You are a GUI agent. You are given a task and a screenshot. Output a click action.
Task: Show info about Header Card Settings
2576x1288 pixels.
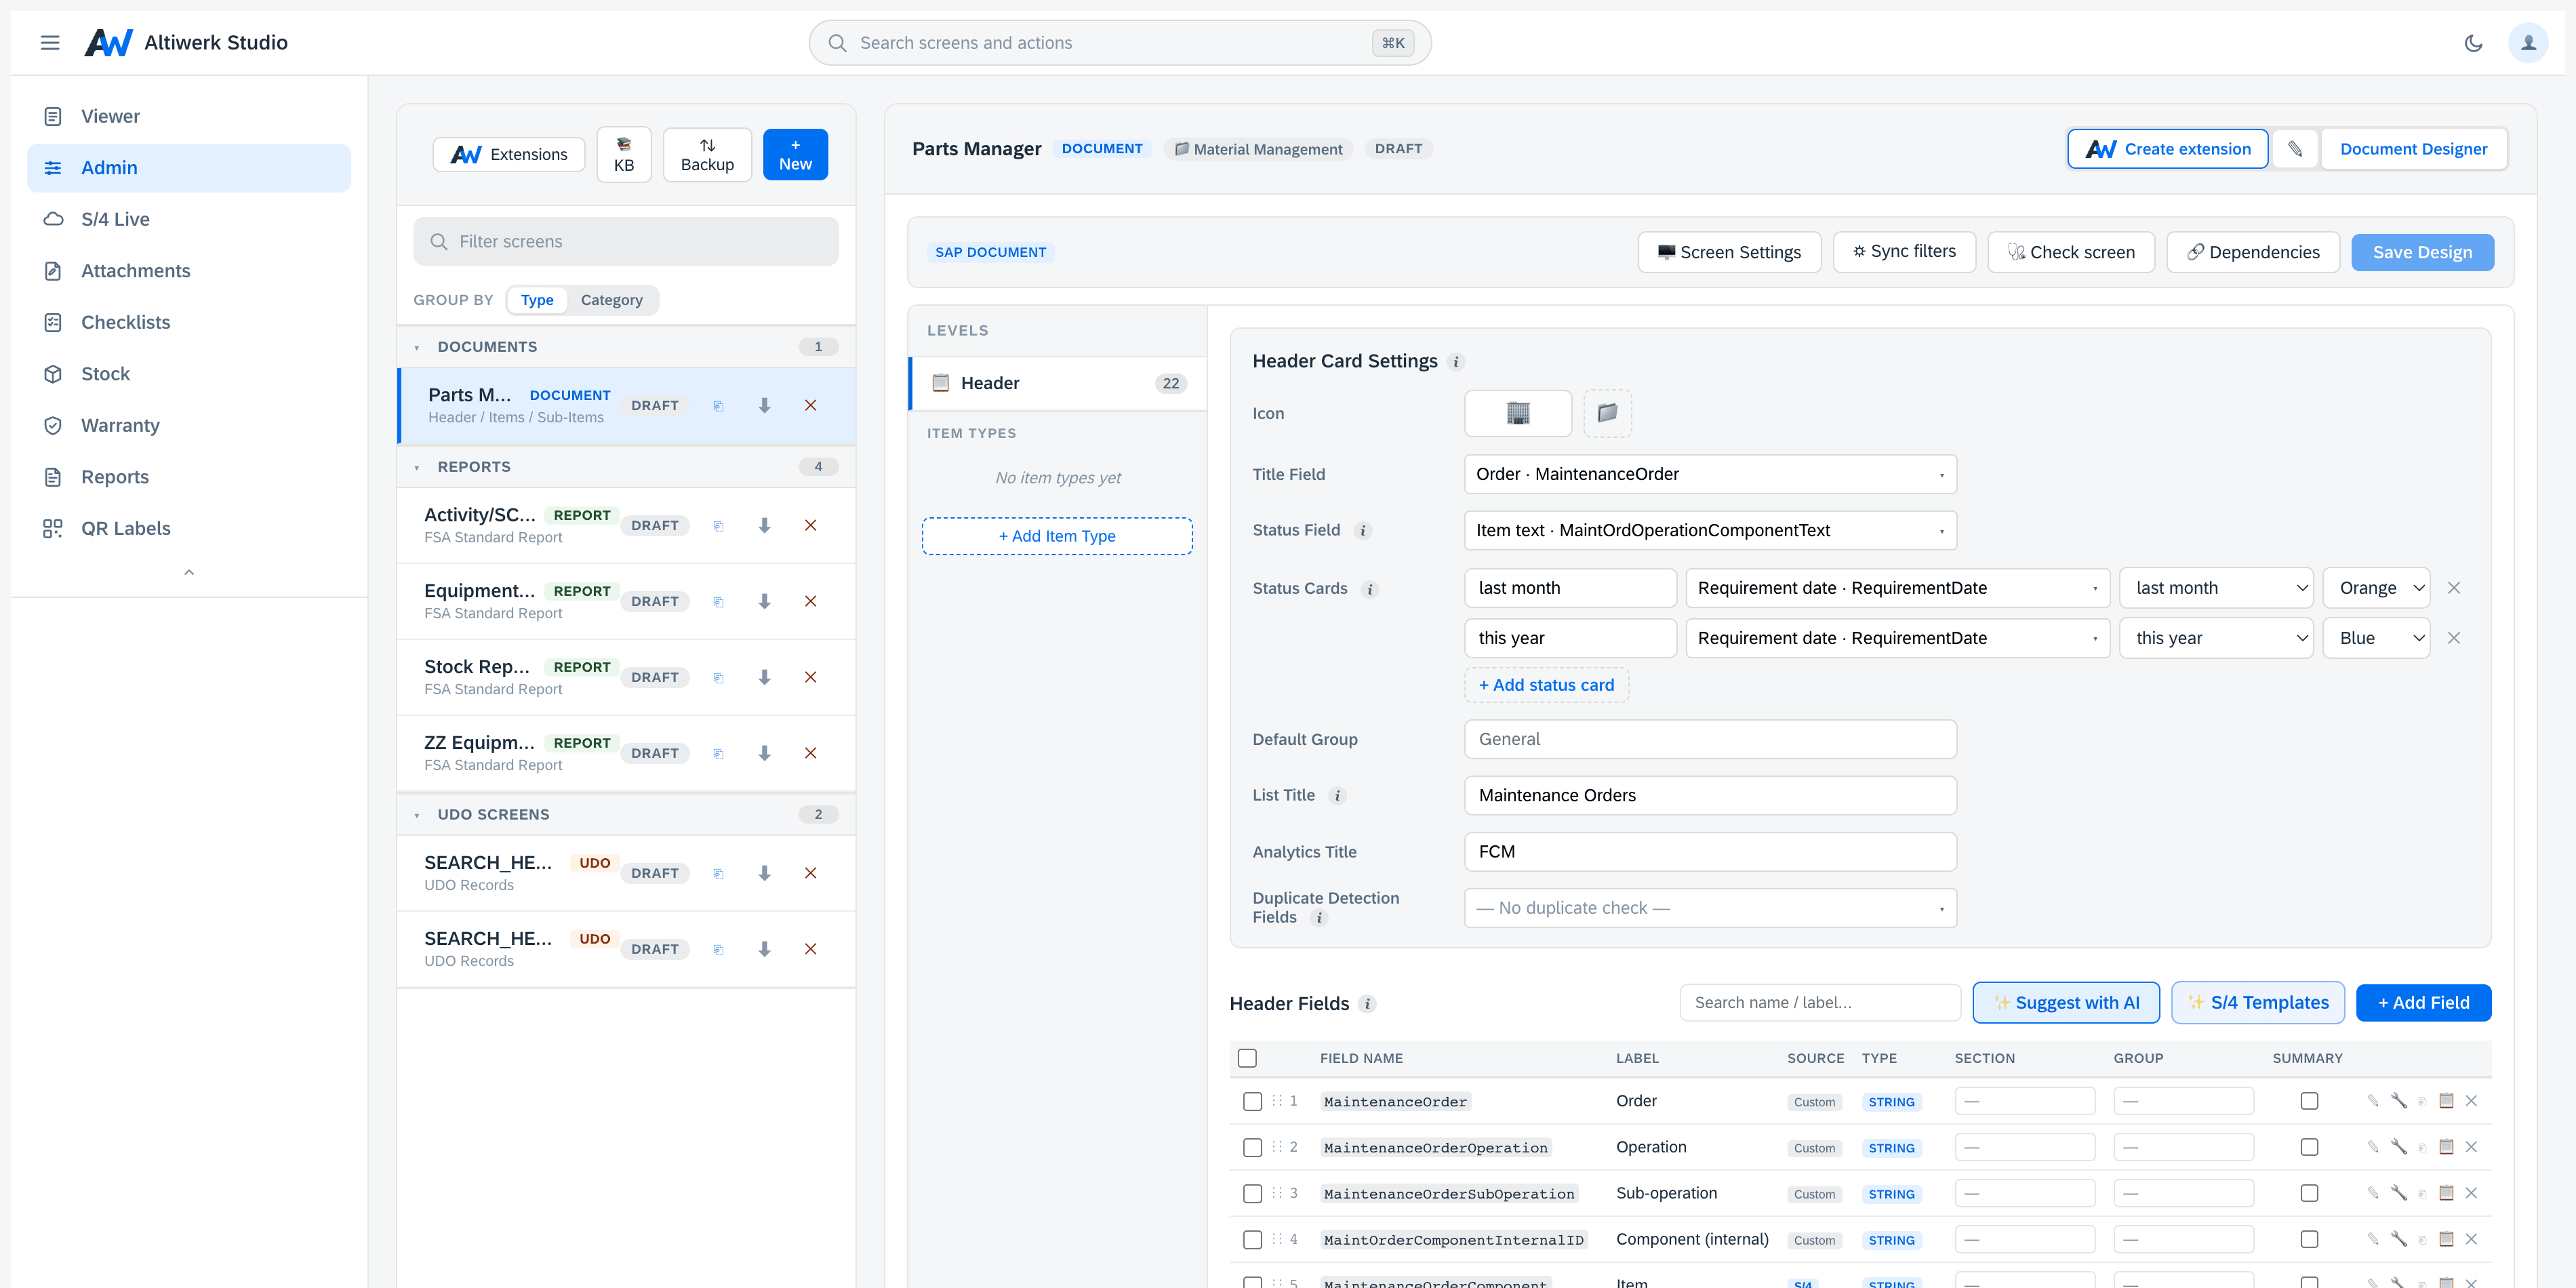1456,362
